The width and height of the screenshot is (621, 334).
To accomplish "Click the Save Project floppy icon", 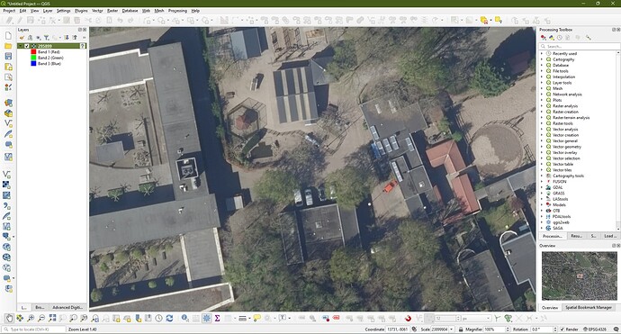I will 8,56.
